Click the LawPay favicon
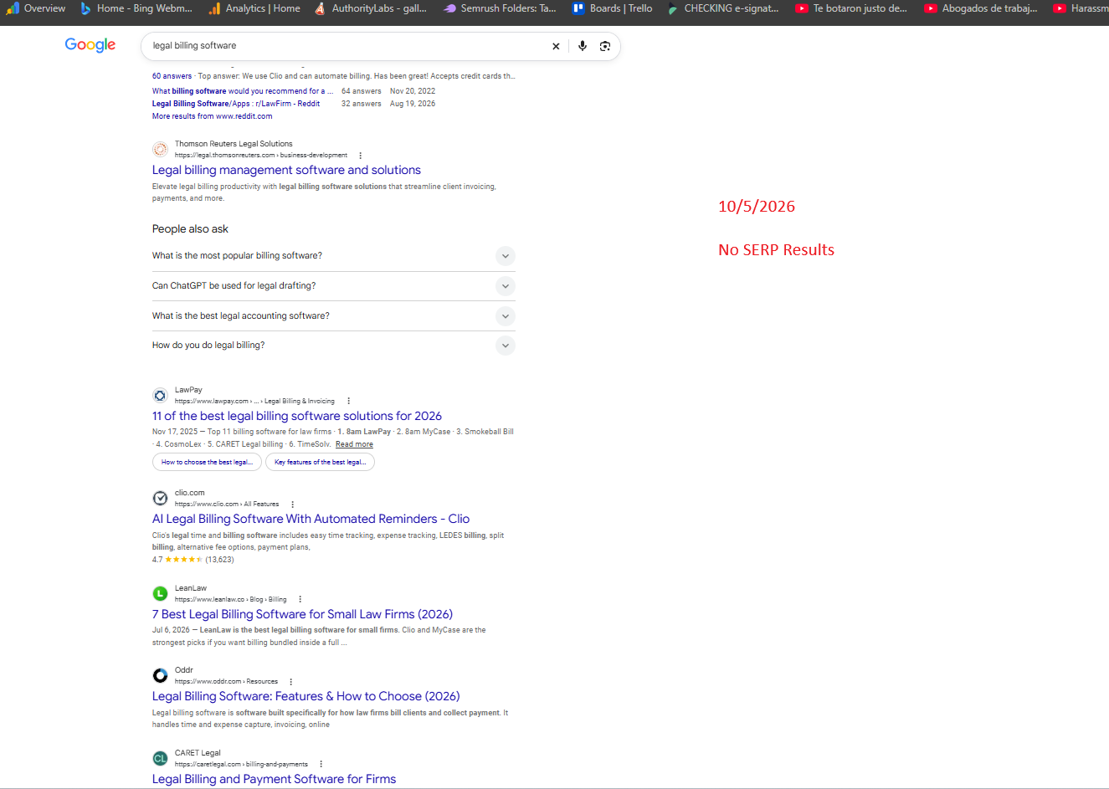 [160, 395]
